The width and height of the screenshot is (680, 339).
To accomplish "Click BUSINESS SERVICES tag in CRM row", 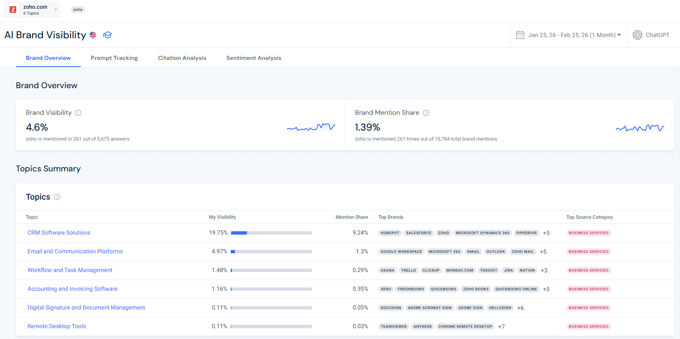I will point(588,233).
